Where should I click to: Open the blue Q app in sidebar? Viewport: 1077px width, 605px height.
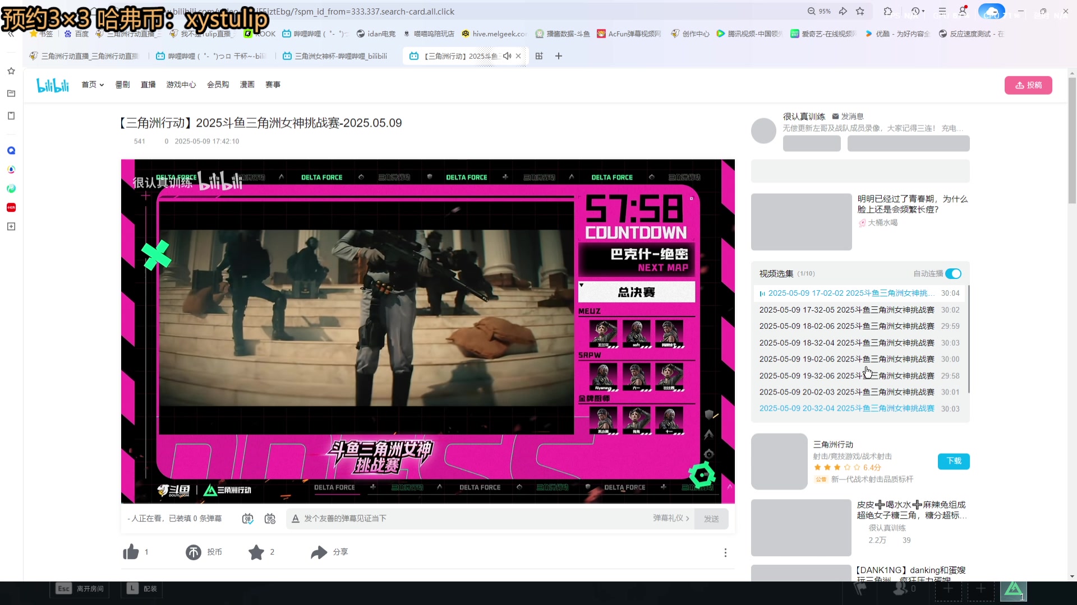tap(11, 151)
